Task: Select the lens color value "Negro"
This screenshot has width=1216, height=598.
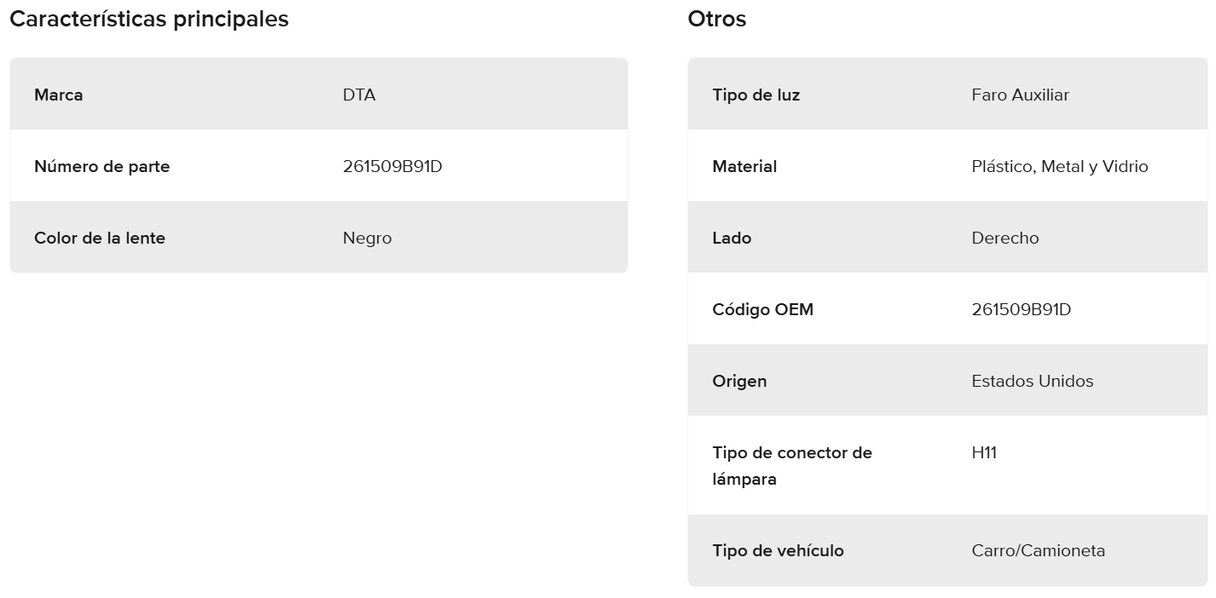Action: click(x=368, y=238)
